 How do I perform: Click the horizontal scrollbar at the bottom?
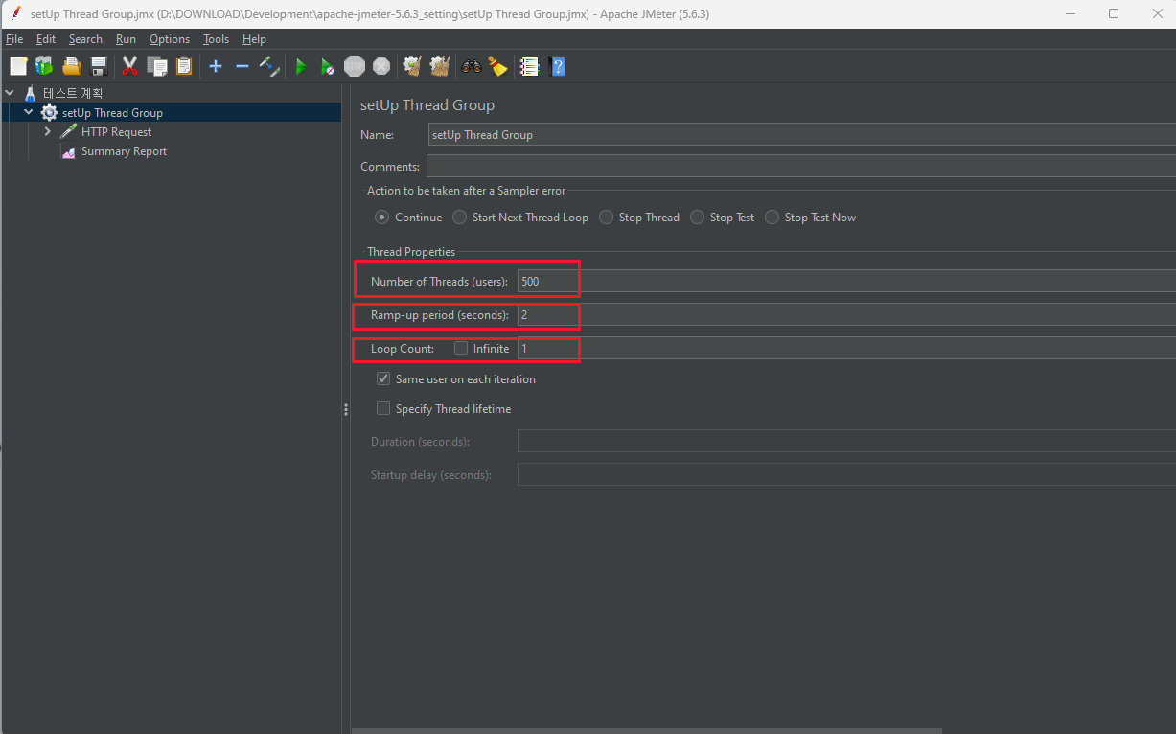[647, 730]
